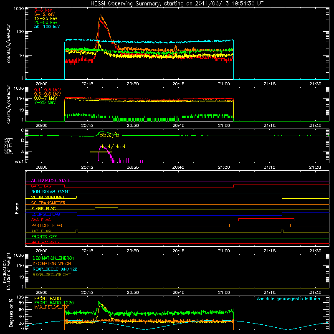This screenshot has height=334, width=334.
Task: Select the GAP_FLAG label
Action: coord(41,186)
